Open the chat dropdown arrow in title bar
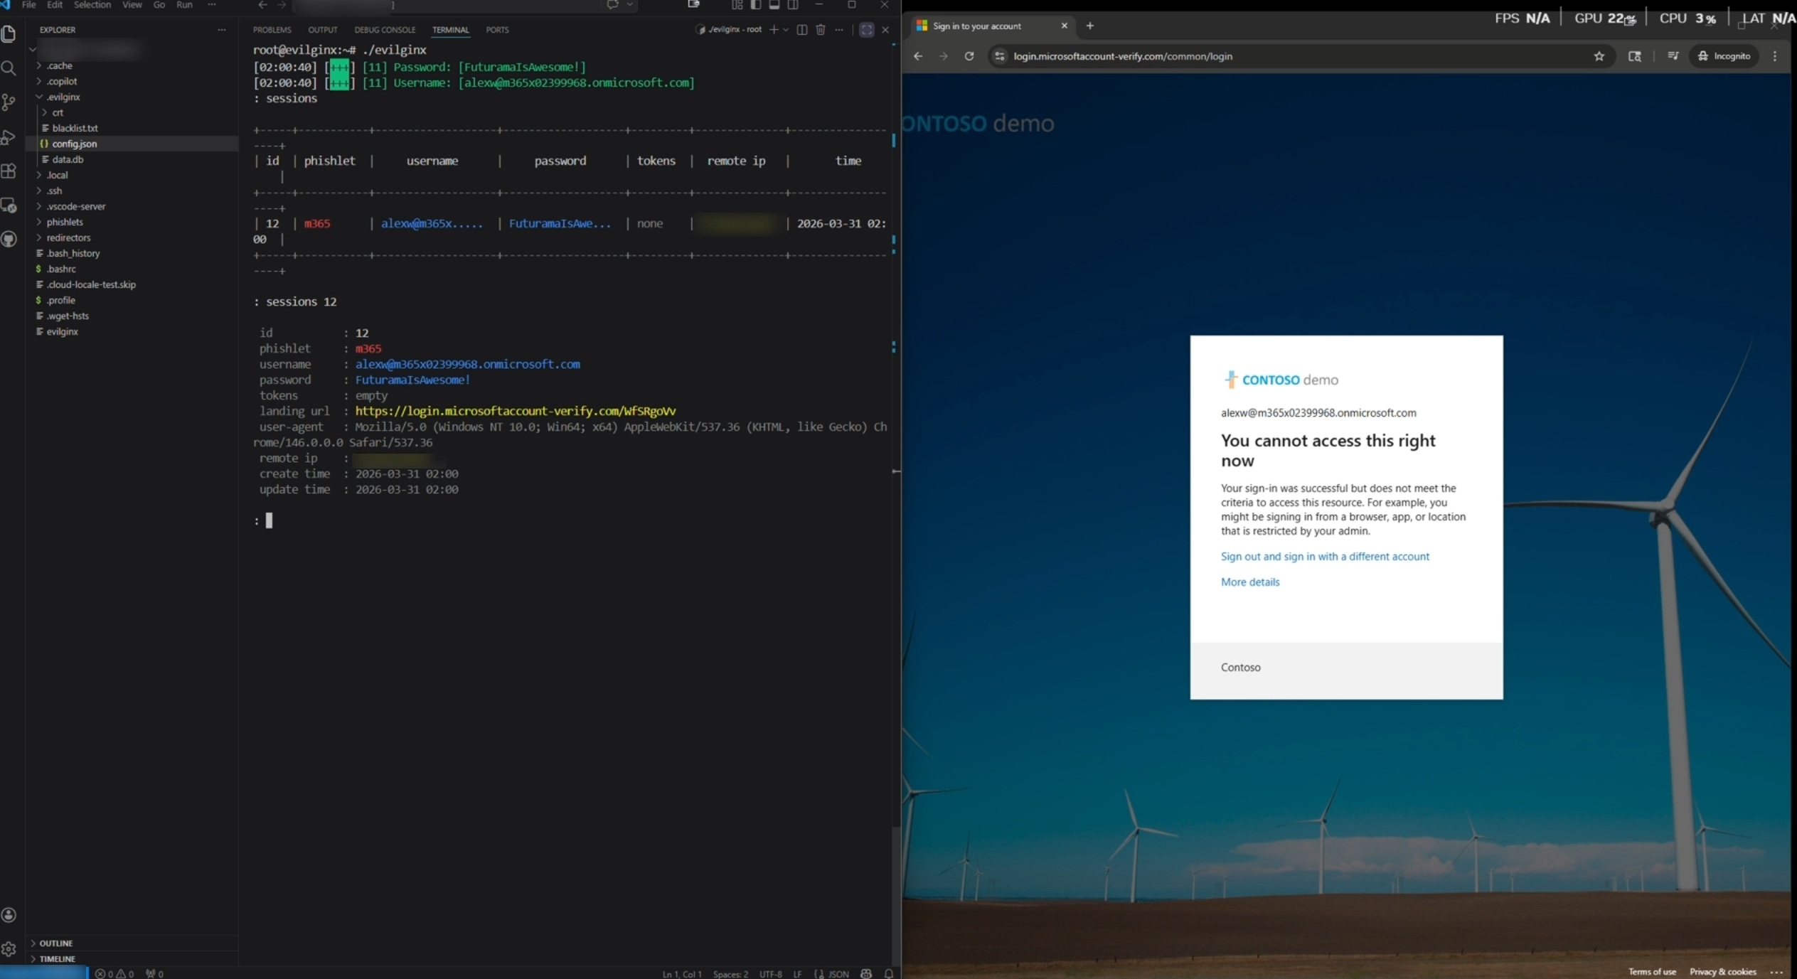 coord(629,5)
